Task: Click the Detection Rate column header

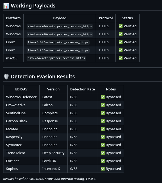Action: (x=82, y=89)
